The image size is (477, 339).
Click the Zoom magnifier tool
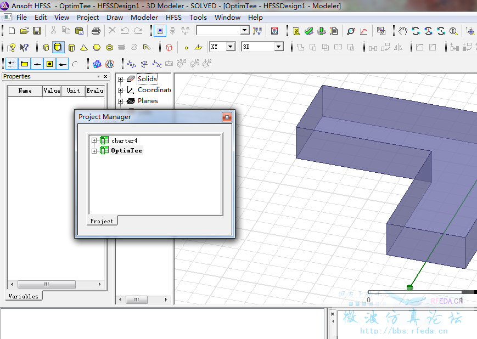[x=453, y=31]
